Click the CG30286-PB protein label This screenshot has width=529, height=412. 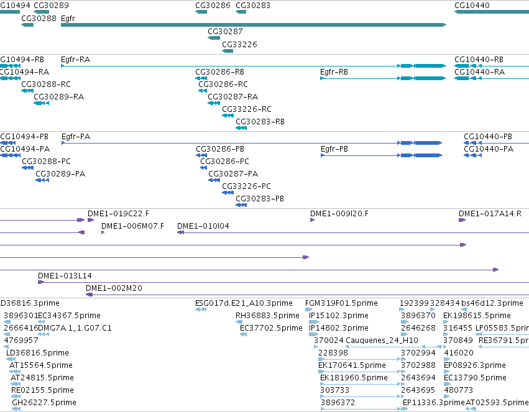(x=220, y=149)
